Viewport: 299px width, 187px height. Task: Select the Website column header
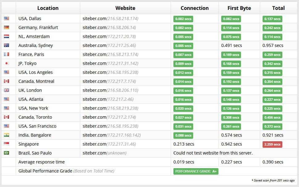point(125,8)
